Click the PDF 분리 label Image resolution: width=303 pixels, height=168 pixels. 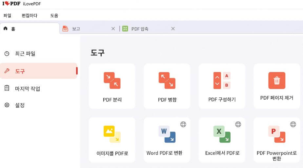(112, 100)
